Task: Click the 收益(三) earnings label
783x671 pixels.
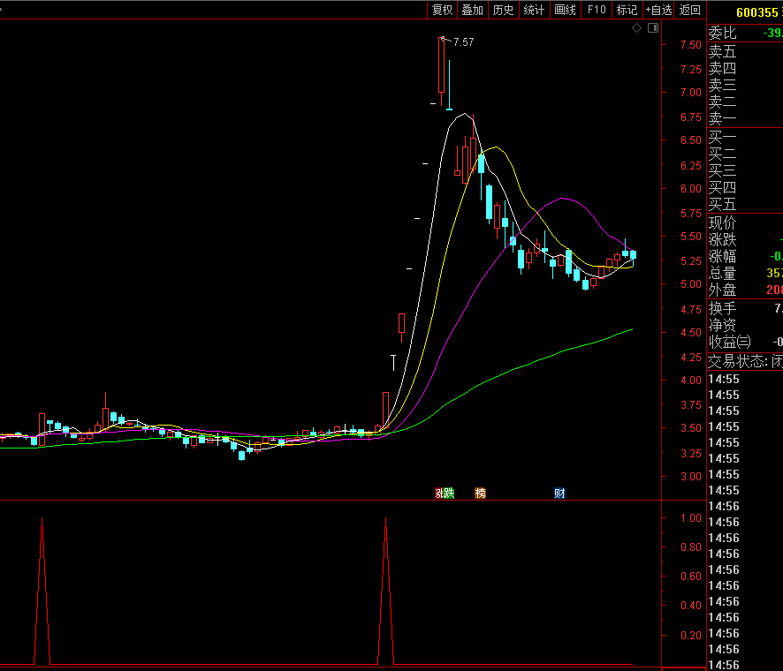Action: pos(730,343)
